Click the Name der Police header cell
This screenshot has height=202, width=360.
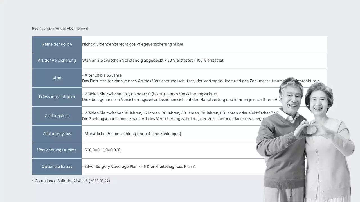tap(57, 44)
